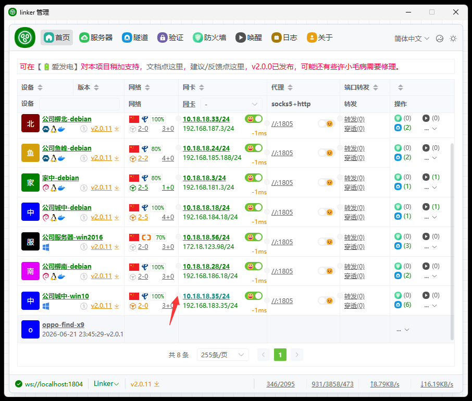Open the 隧道 tunnel tab

point(135,37)
